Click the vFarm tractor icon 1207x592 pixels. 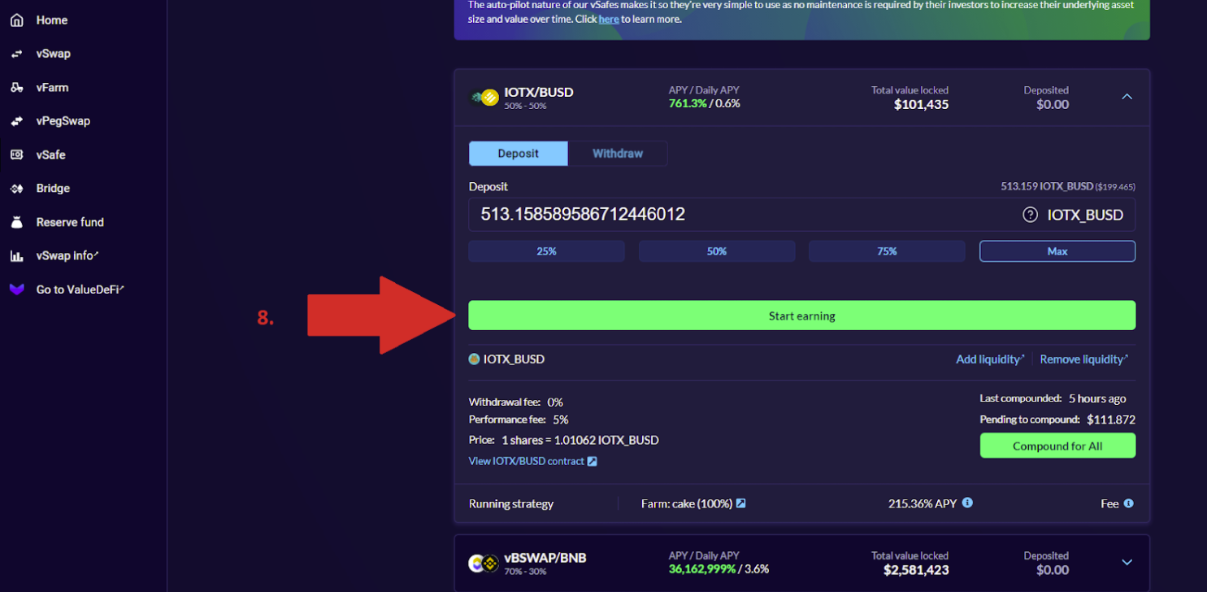pyautogui.click(x=16, y=88)
